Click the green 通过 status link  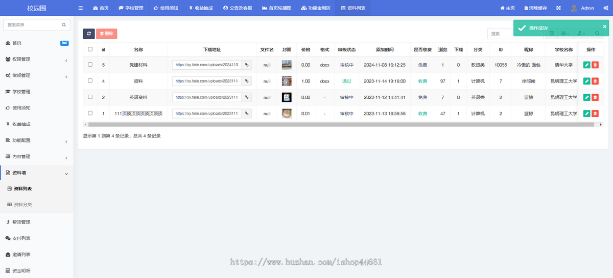[347, 81]
